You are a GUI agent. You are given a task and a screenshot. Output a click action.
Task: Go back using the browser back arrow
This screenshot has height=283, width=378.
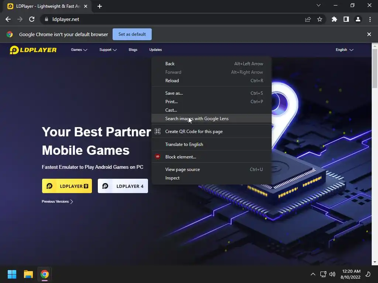8,19
